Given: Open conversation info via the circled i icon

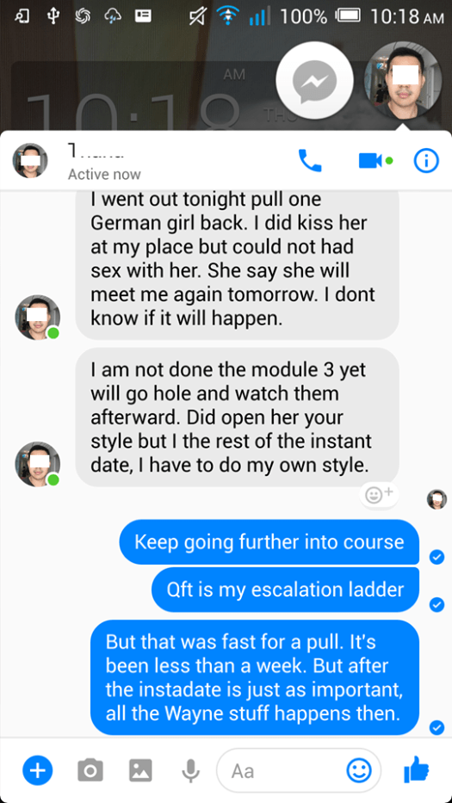Looking at the screenshot, I should coord(426,161).
